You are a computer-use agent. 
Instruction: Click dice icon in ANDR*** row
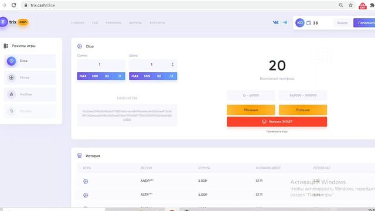(86, 181)
